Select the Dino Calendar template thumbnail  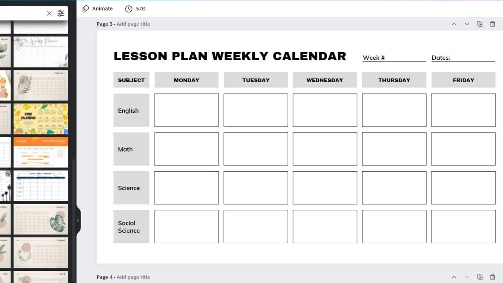41,119
